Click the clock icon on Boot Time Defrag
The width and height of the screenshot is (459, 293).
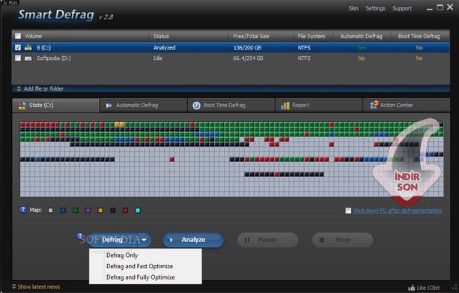click(196, 106)
